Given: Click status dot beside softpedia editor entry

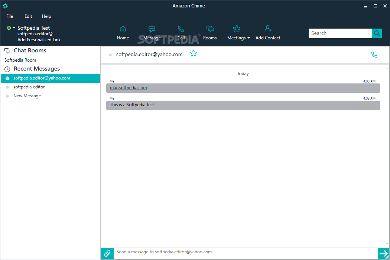Looking at the screenshot, I should click(7, 87).
